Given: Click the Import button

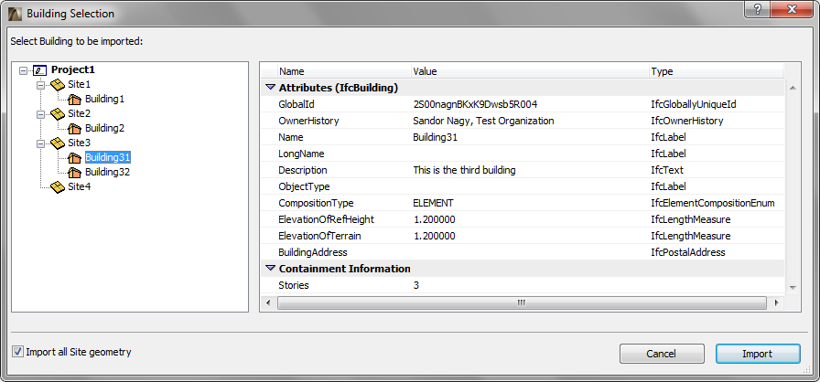Looking at the screenshot, I should click(x=758, y=354).
